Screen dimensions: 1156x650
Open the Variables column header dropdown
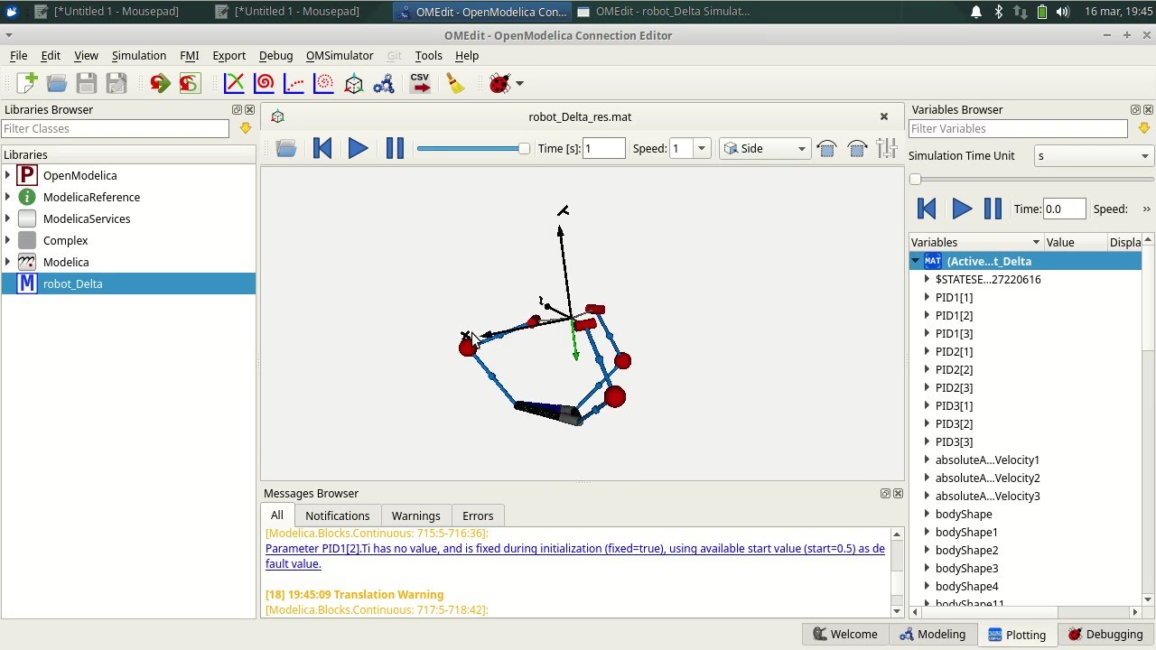[1036, 242]
